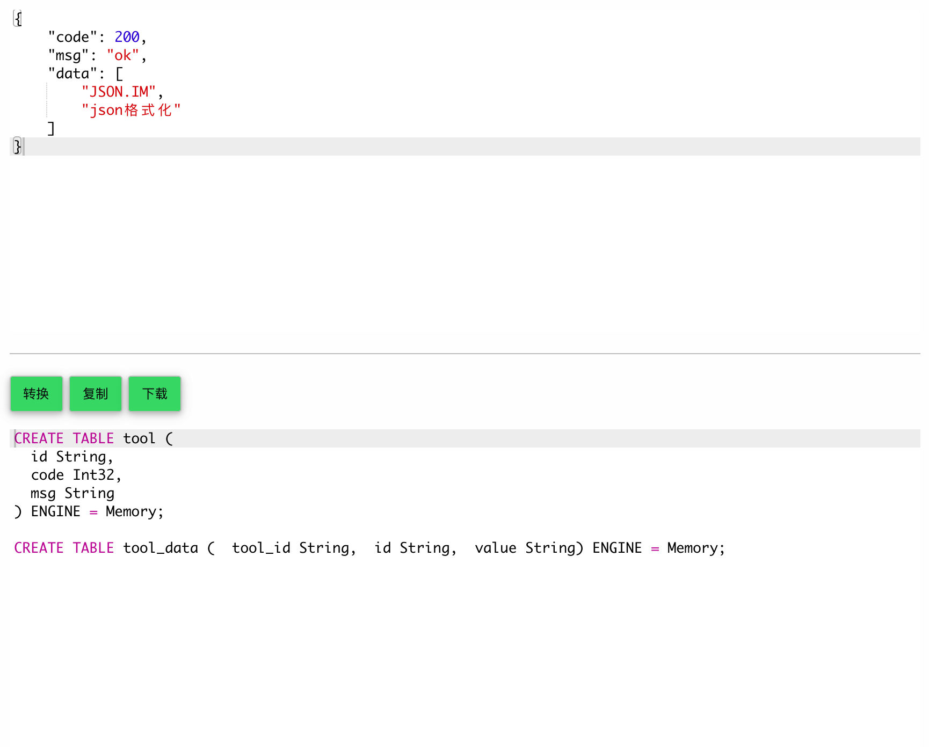The image size is (929, 747).
Task: Click the ") ENGINE = Memory;" line
Action: pyautogui.click(x=89, y=511)
